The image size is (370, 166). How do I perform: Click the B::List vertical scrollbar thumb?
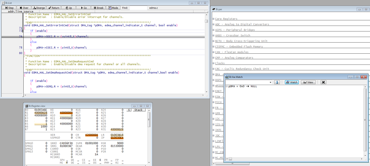pos(206,21)
